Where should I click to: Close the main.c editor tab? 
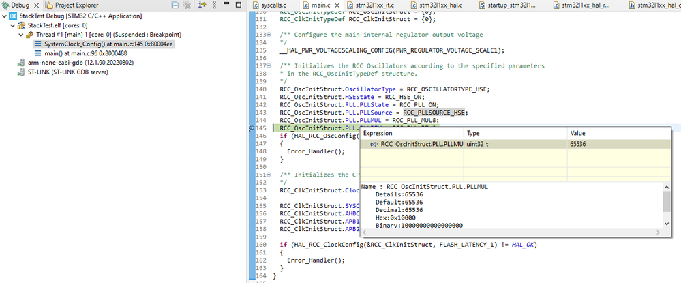click(x=337, y=5)
